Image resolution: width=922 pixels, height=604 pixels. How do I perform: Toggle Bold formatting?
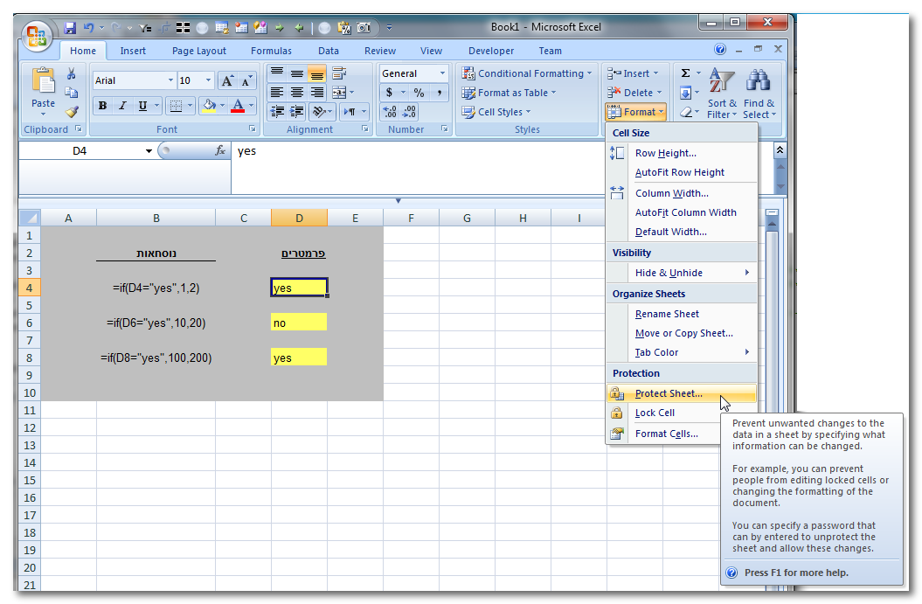point(103,106)
